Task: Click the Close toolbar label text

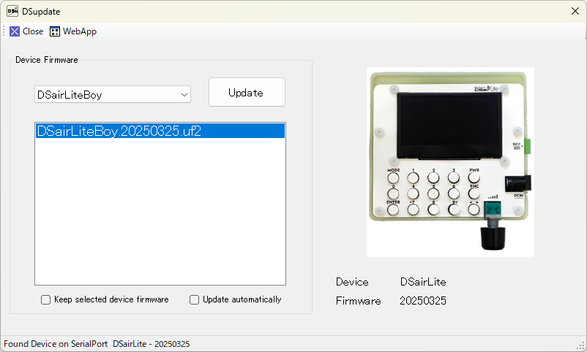Action: [33, 31]
